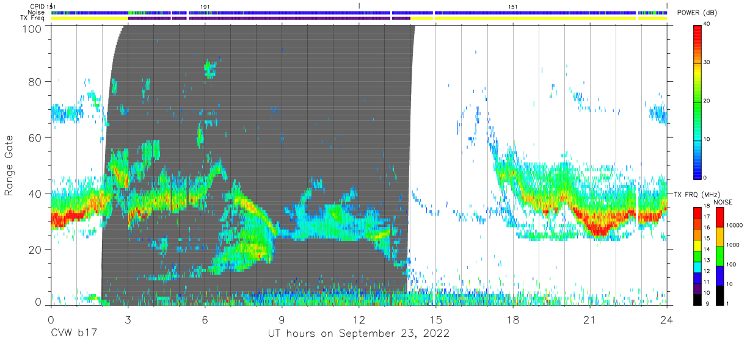Click the '21' UT hour axis tick
The image size is (750, 346).
pos(589,319)
